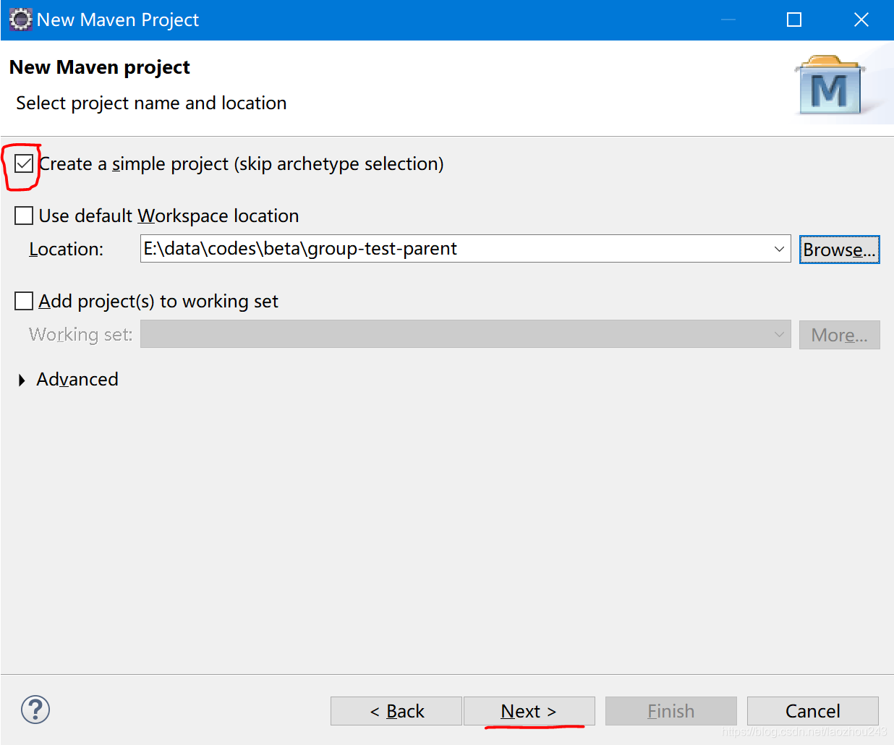
Task: Enable Use default Workspace location
Action: pyautogui.click(x=24, y=216)
